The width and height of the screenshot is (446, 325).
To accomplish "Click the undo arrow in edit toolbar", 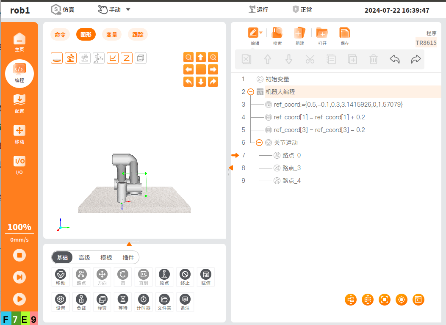I will point(394,60).
